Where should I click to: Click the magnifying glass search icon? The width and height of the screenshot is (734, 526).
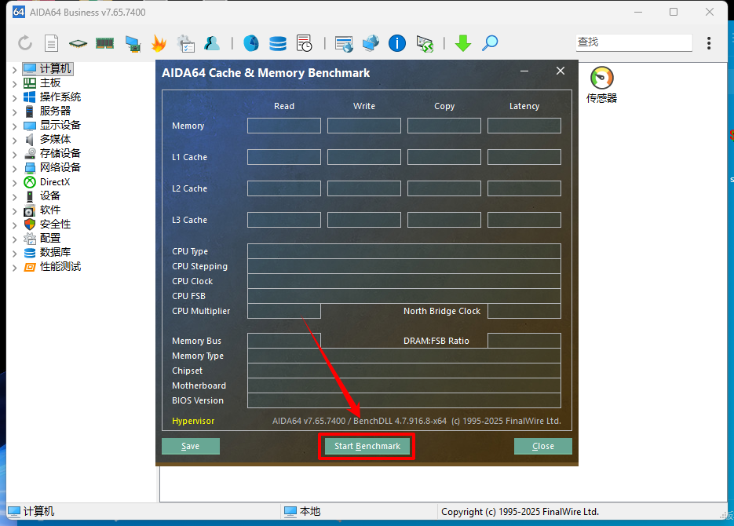490,43
